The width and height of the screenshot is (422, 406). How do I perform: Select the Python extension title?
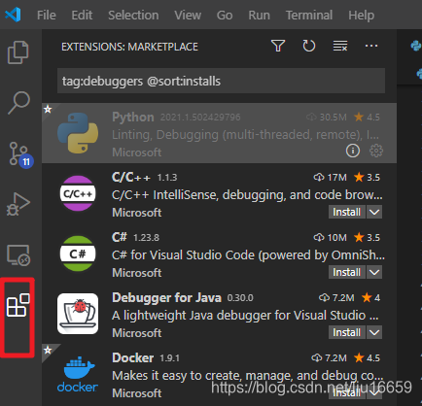(x=133, y=117)
